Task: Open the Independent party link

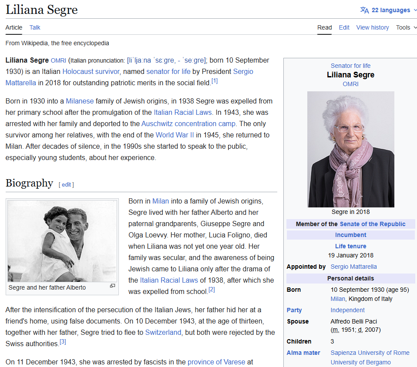Action: pos(348,310)
